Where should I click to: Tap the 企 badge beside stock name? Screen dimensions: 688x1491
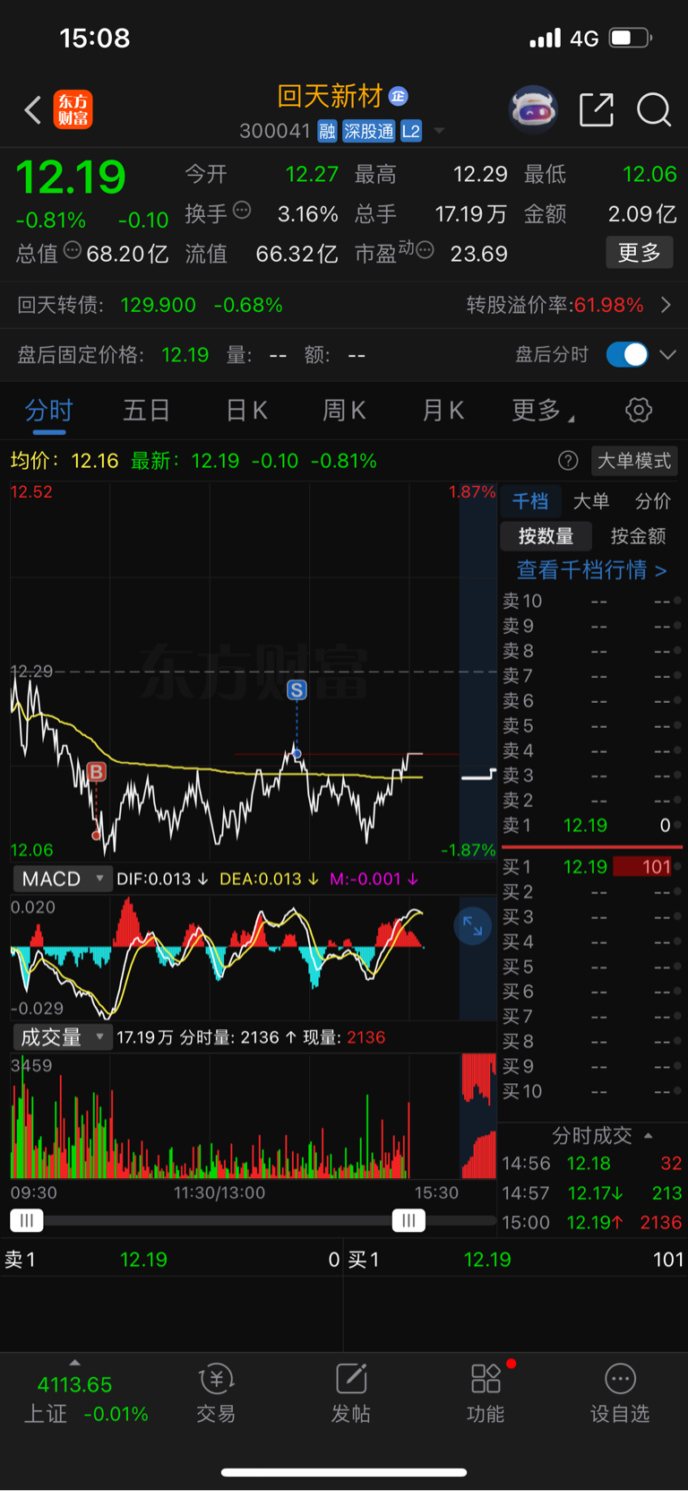(x=399, y=95)
